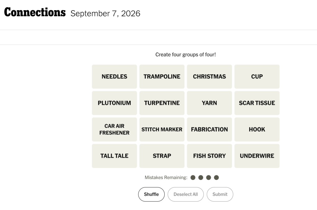Select the SCAR TISSUE tile
The width and height of the screenshot is (317, 210).
(x=257, y=103)
